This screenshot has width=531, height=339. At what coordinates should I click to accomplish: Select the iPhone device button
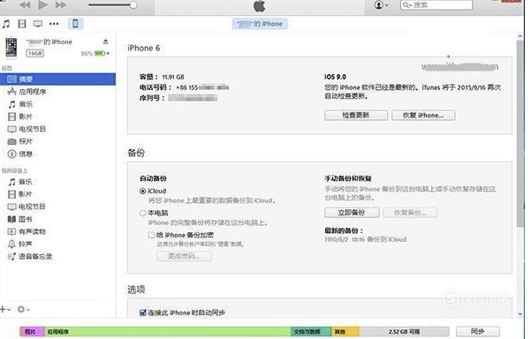click(x=75, y=24)
